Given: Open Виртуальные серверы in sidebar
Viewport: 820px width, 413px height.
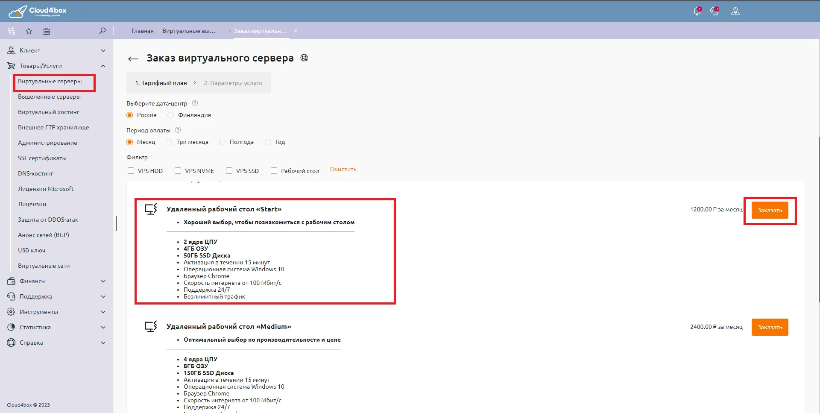Looking at the screenshot, I should coord(50,81).
